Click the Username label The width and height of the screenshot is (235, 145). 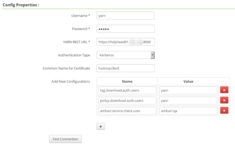81,16
